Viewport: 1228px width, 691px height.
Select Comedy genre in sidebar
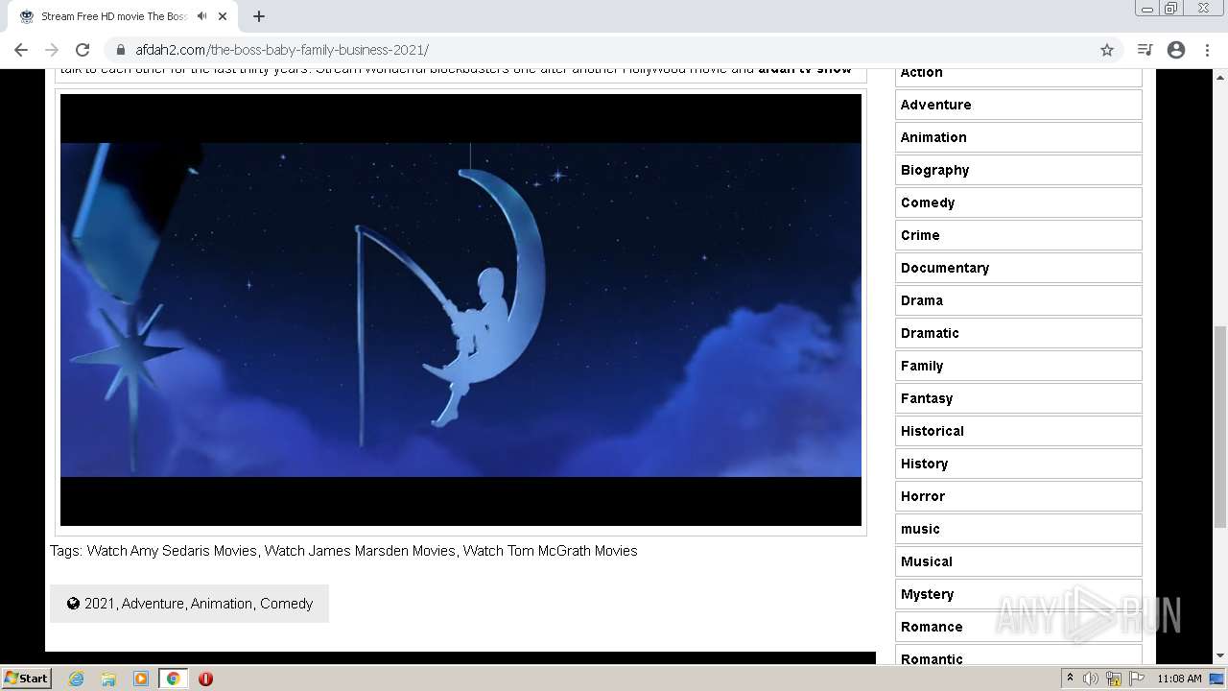pyautogui.click(x=1018, y=203)
